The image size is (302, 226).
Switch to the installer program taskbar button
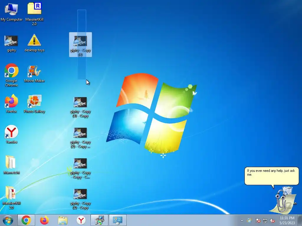tap(99, 220)
